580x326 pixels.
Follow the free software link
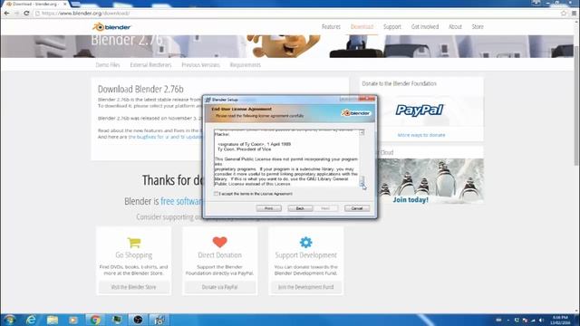[182, 201]
